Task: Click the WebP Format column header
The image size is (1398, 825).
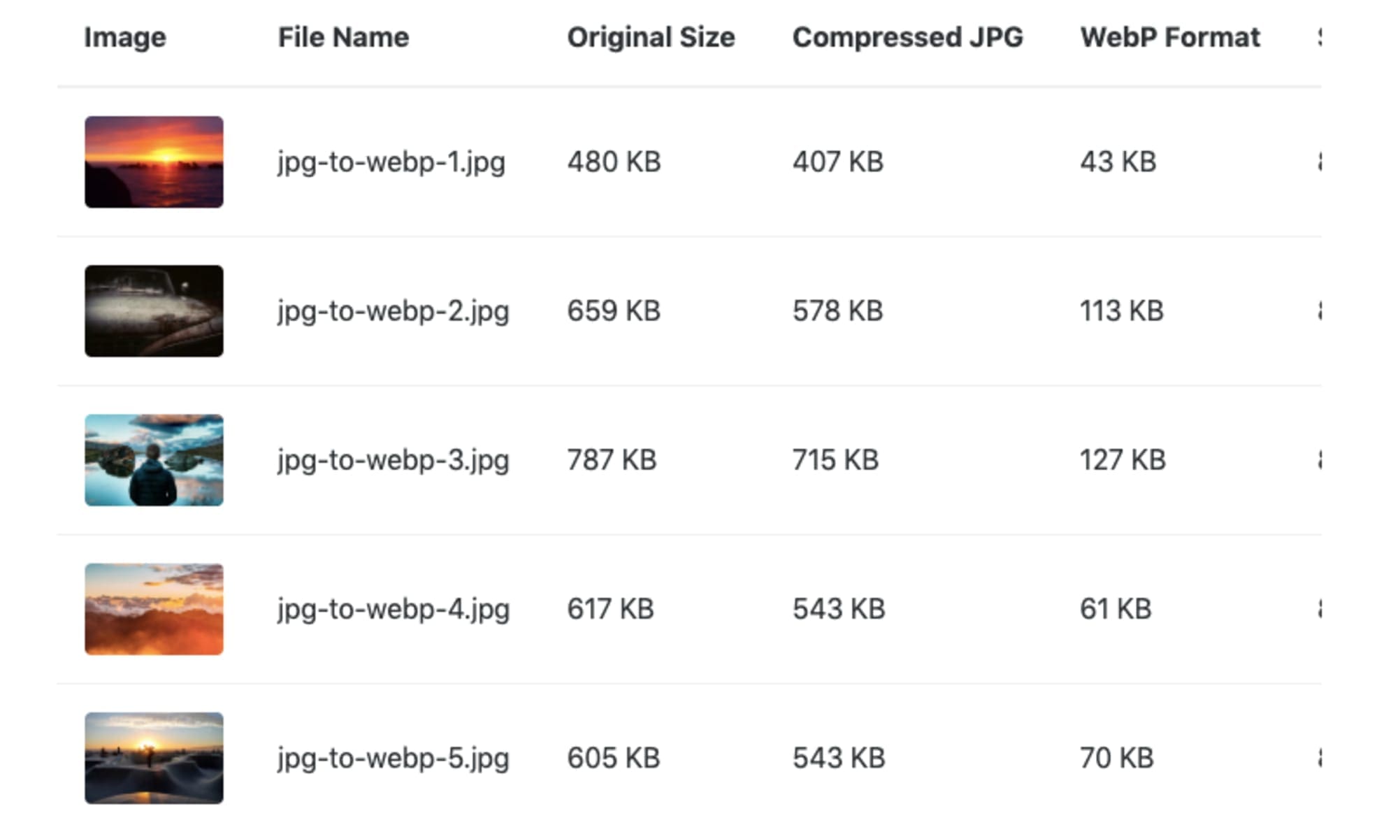Action: pos(1170,37)
